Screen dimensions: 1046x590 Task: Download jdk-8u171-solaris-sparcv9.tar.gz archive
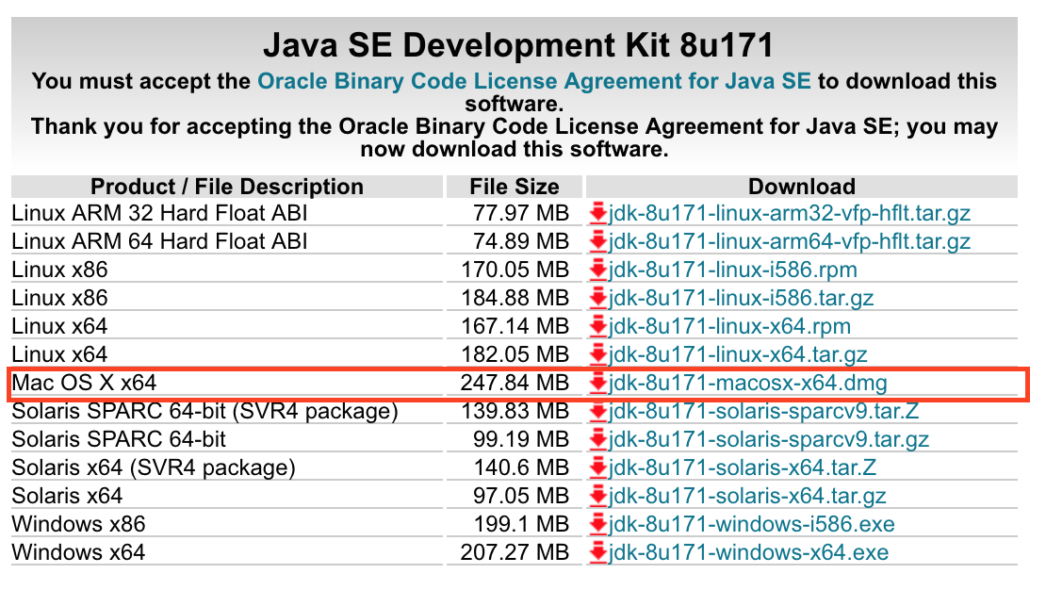pos(769,440)
